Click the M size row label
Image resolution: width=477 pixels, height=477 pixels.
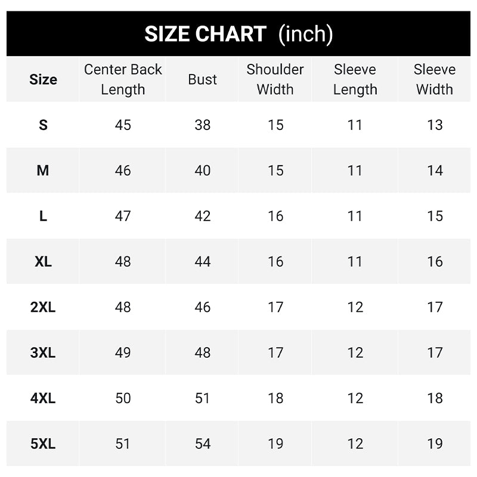coord(43,171)
